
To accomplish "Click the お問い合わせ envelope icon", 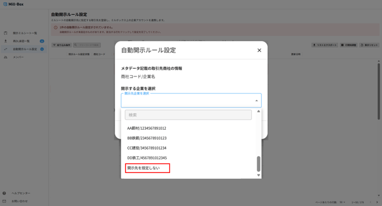I will [4, 201].
